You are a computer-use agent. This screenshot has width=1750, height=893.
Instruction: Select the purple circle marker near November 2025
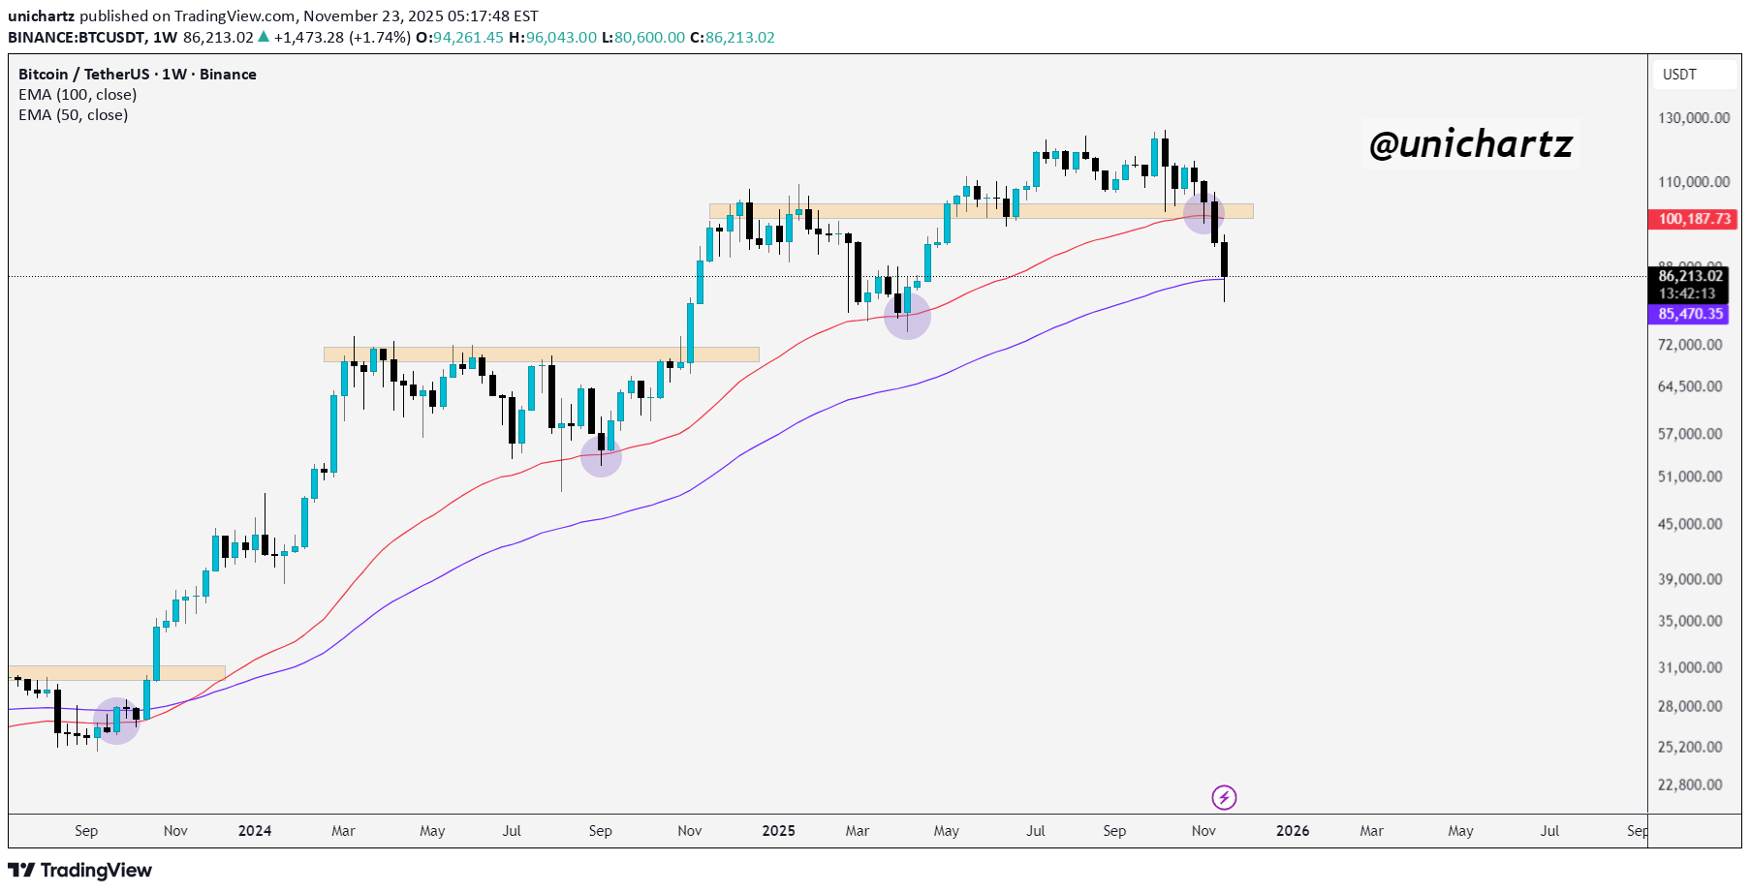click(x=1203, y=213)
